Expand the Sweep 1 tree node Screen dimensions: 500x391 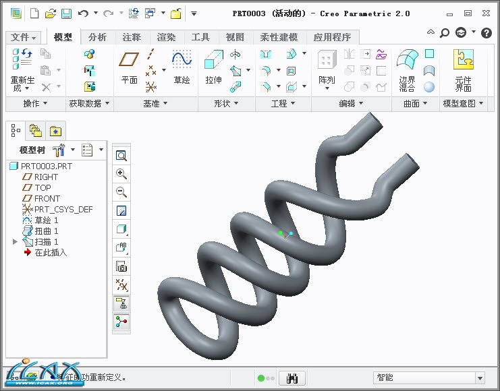tap(15, 241)
